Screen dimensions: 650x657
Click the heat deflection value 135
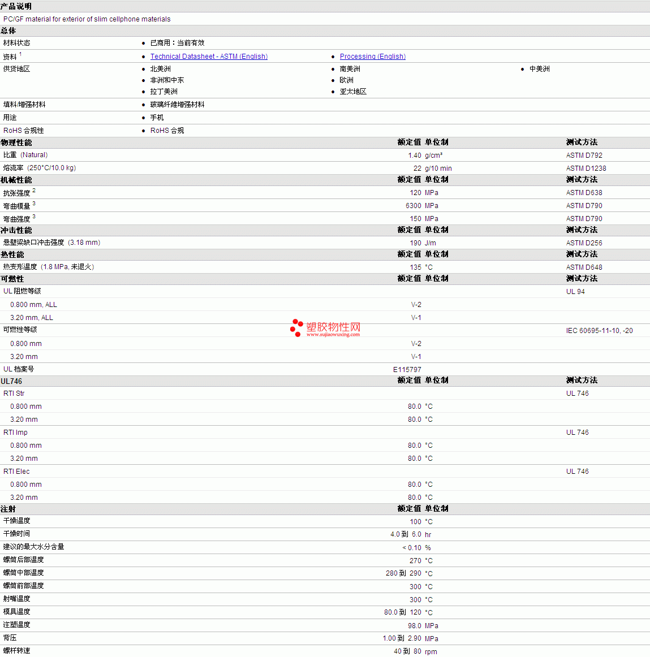click(x=416, y=267)
